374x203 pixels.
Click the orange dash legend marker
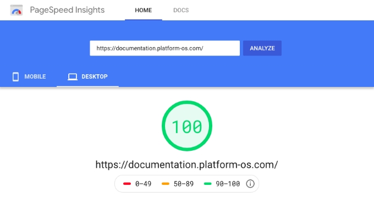coord(166,184)
